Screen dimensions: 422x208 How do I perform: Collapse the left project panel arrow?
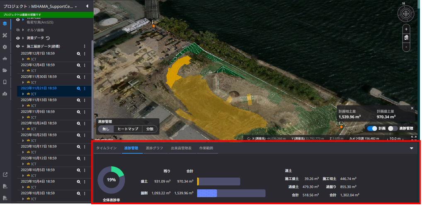click(x=87, y=6)
